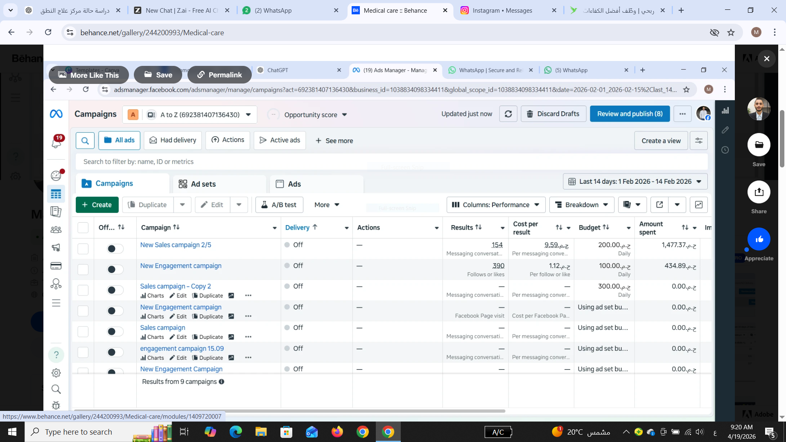The width and height of the screenshot is (786, 442).
Task: Open the New Engagement campaign link
Action: pos(181,266)
